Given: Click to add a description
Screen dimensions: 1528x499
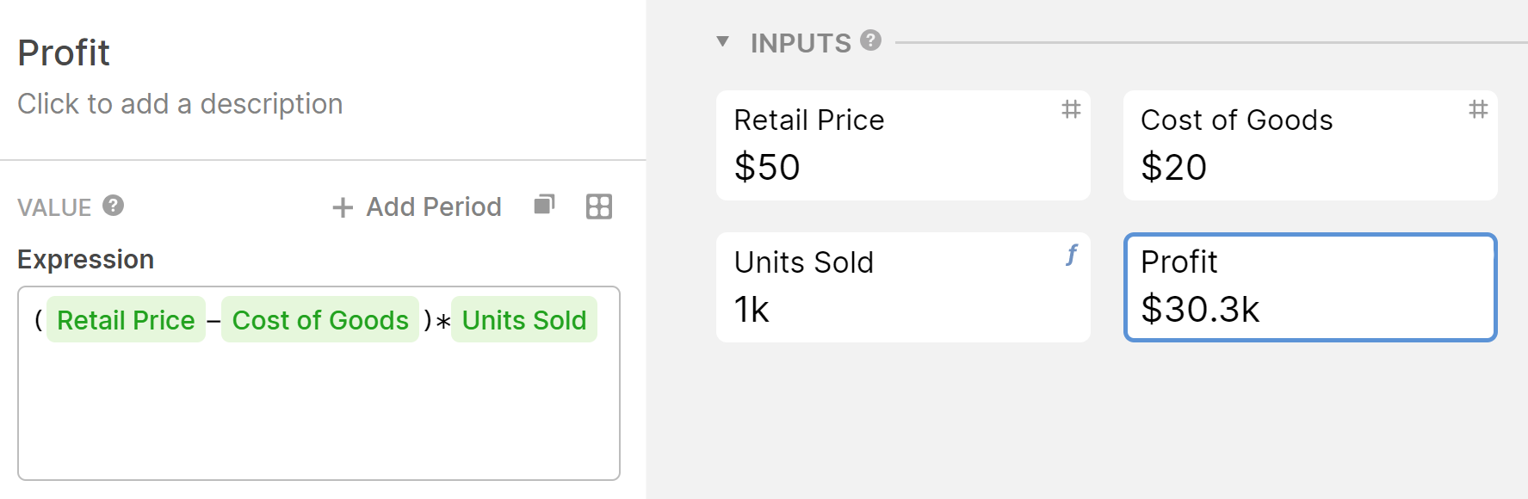Looking at the screenshot, I should (180, 104).
